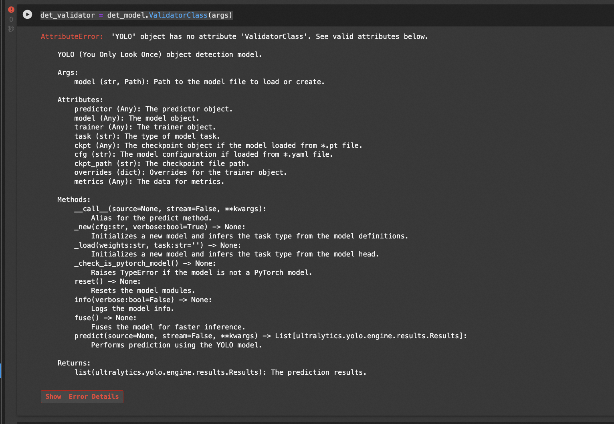Click the Methods section heading
Screen dimensions: 614x424
tap(73, 199)
